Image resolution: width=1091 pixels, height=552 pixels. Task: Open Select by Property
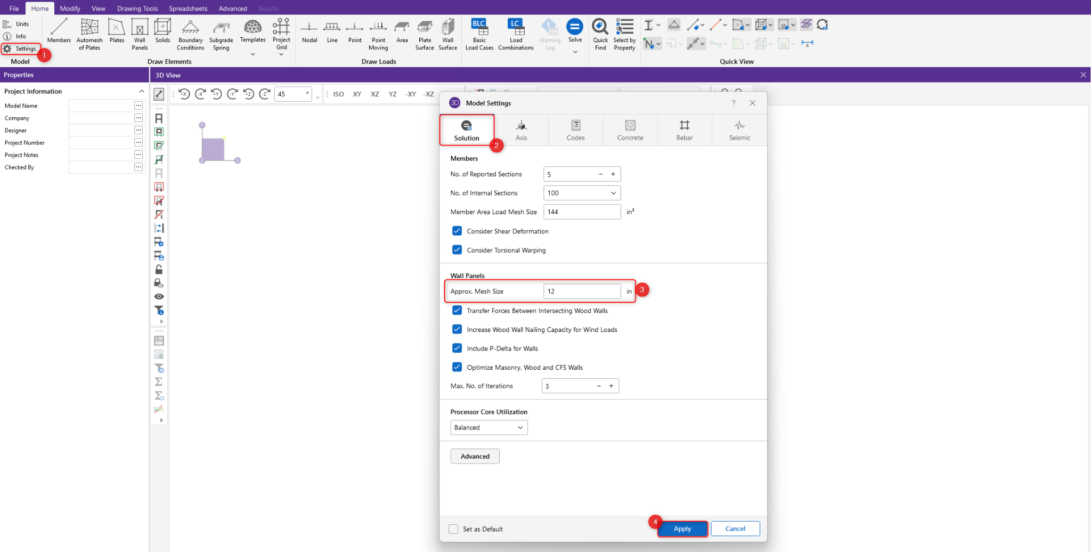tap(624, 34)
